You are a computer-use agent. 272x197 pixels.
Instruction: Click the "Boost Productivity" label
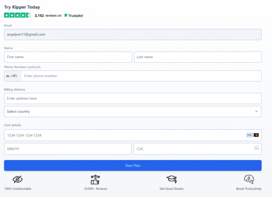[249, 189]
